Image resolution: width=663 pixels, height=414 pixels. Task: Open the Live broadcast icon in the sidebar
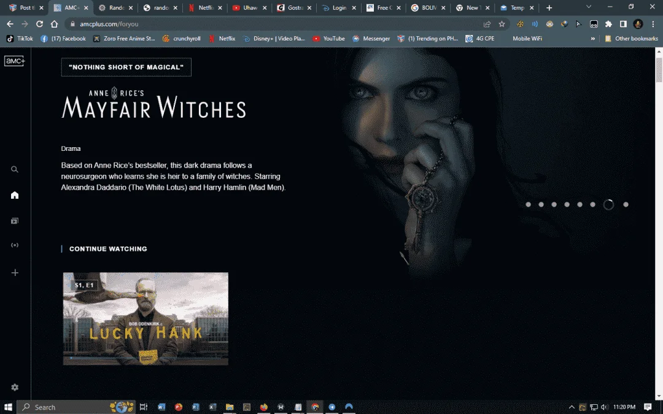click(x=15, y=245)
